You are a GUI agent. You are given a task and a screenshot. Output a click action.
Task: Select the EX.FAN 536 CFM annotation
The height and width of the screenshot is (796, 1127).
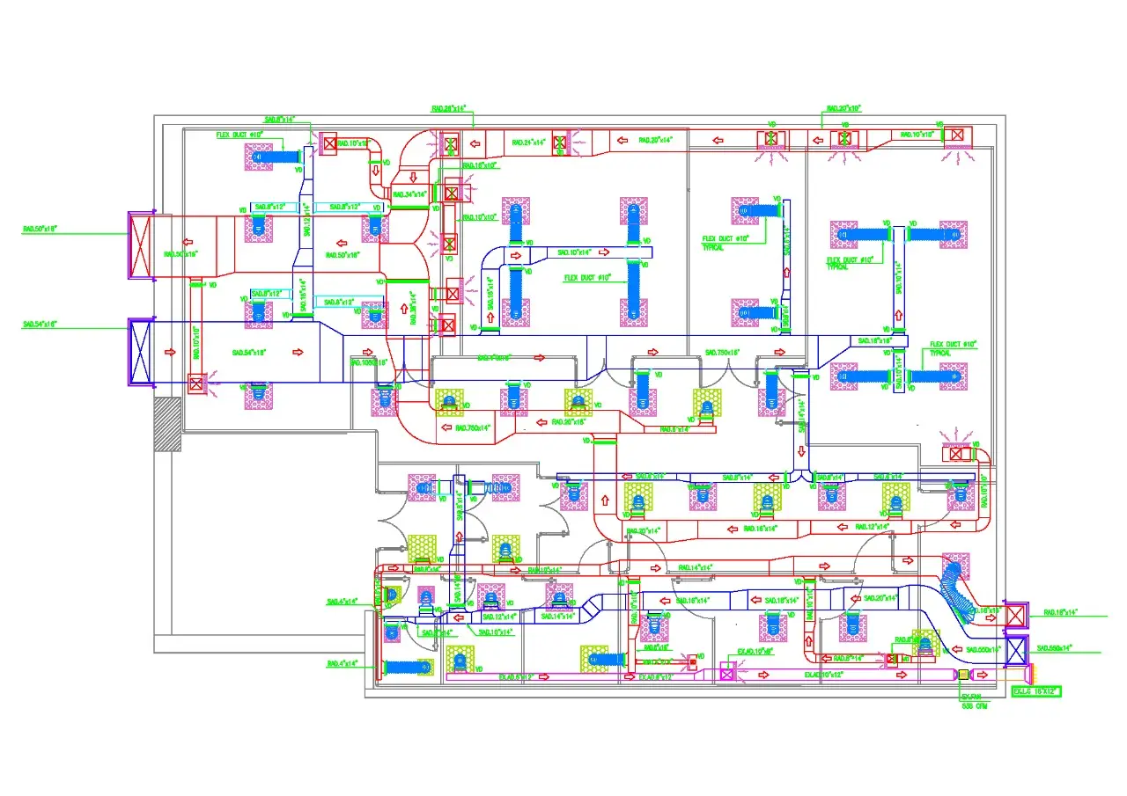click(973, 701)
